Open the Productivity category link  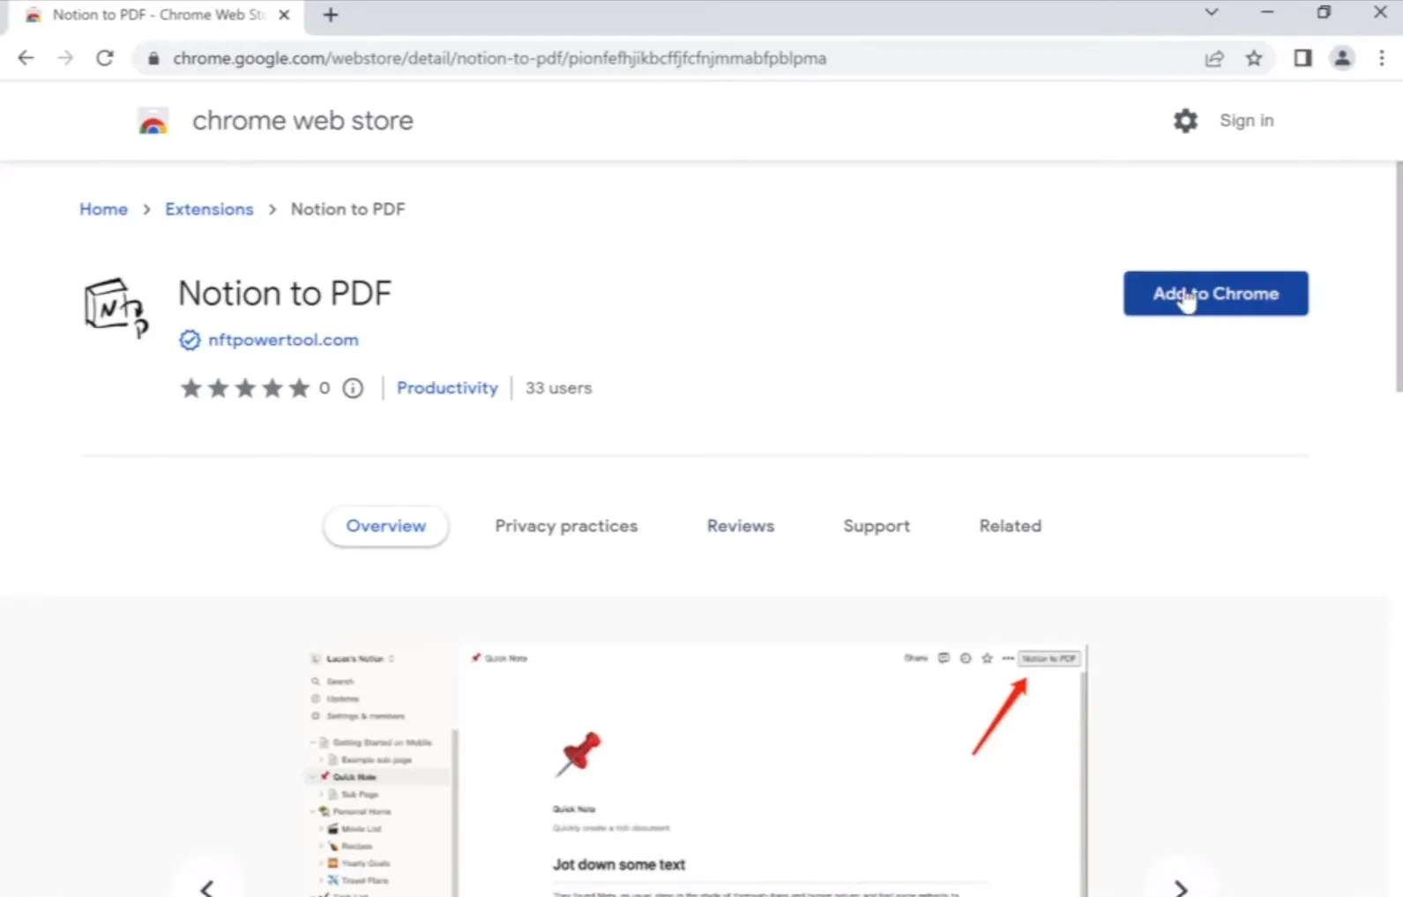pyautogui.click(x=447, y=388)
